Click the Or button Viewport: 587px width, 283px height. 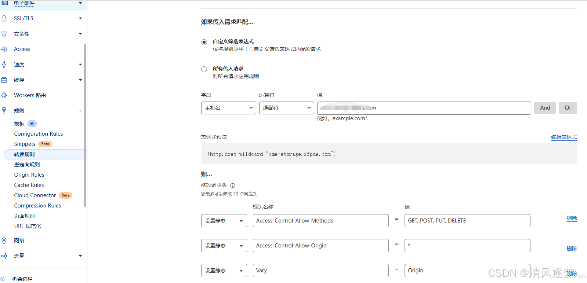pyautogui.click(x=568, y=108)
